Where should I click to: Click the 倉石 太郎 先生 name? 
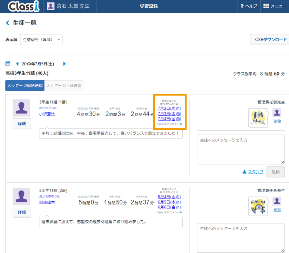point(73,6)
